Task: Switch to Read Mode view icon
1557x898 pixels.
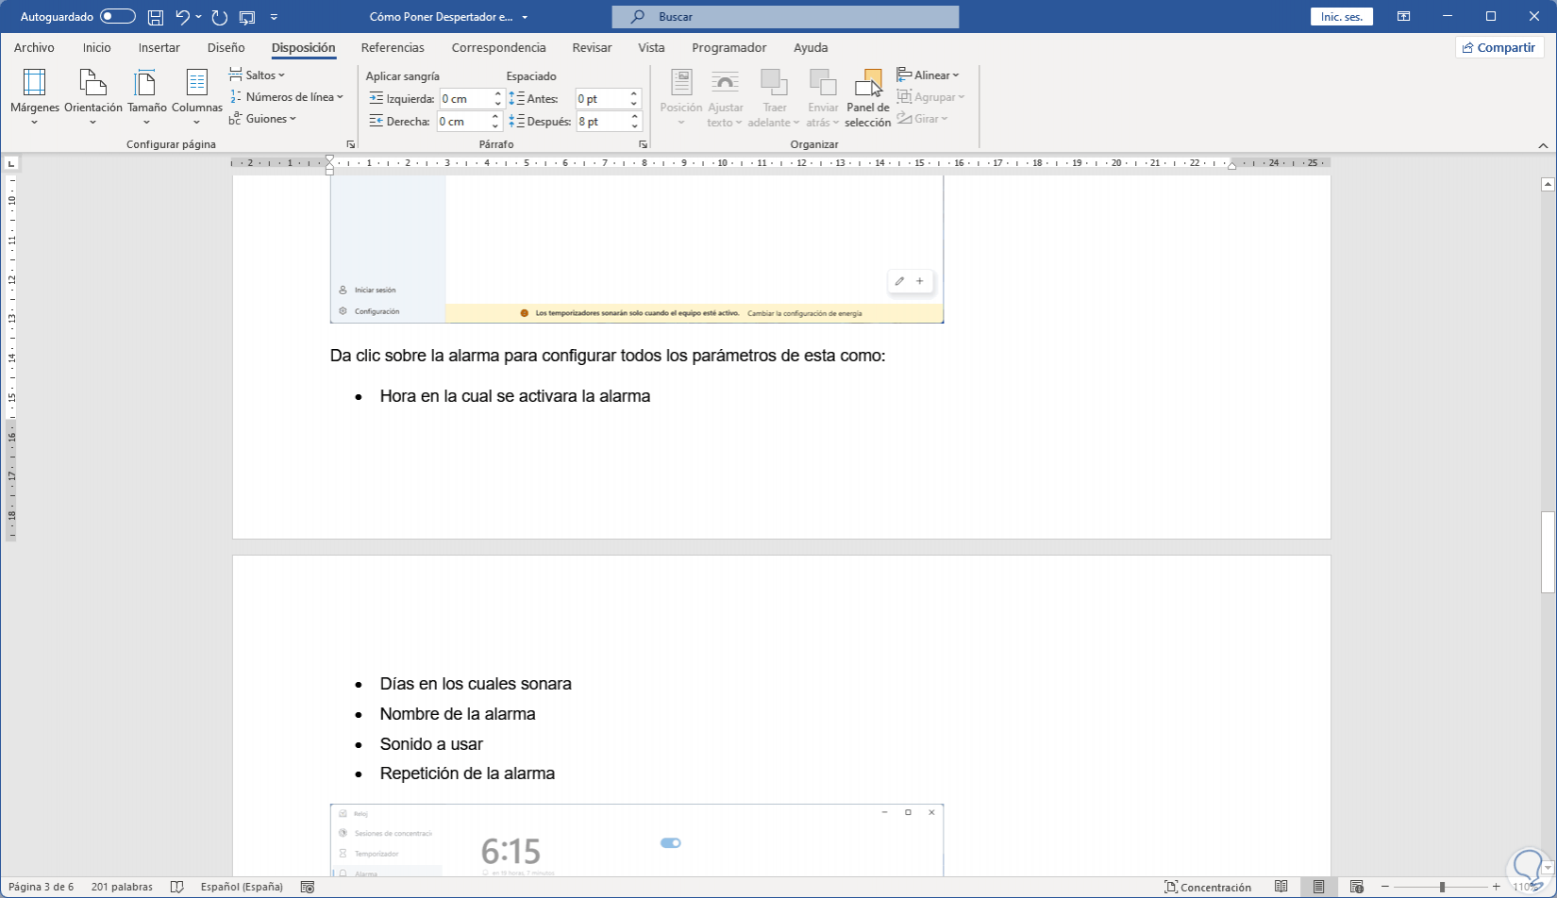Action: click(1281, 887)
